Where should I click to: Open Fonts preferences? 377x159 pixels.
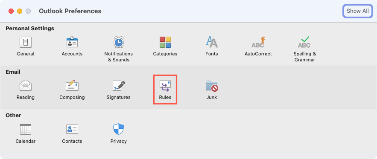[x=212, y=46]
